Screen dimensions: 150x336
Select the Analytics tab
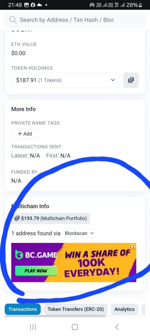(x=124, y=309)
